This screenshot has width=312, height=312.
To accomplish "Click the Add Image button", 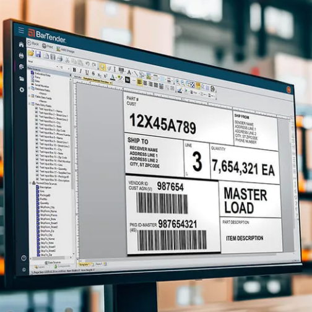I will tap(66, 50).
